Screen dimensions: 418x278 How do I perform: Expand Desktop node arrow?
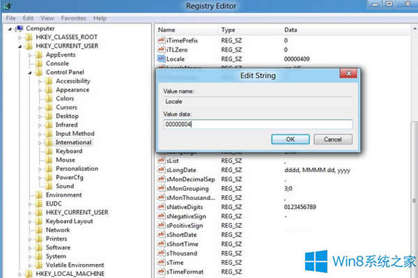pos(40,116)
